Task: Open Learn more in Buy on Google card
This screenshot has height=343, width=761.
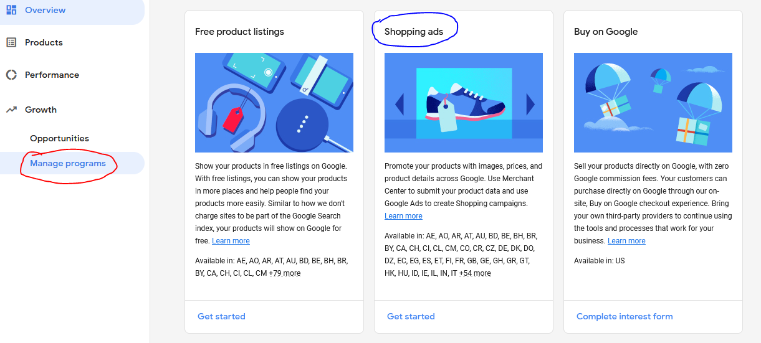Action: [626, 241]
